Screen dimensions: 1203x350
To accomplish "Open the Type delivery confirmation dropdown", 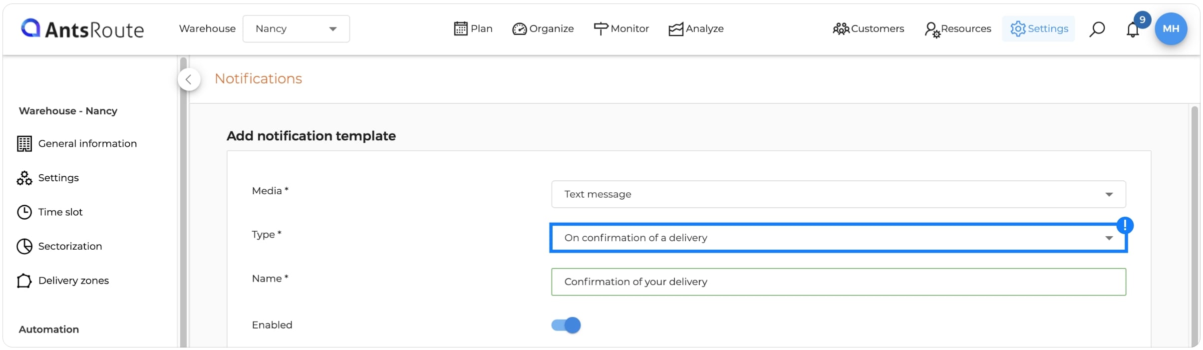I will [x=838, y=238].
